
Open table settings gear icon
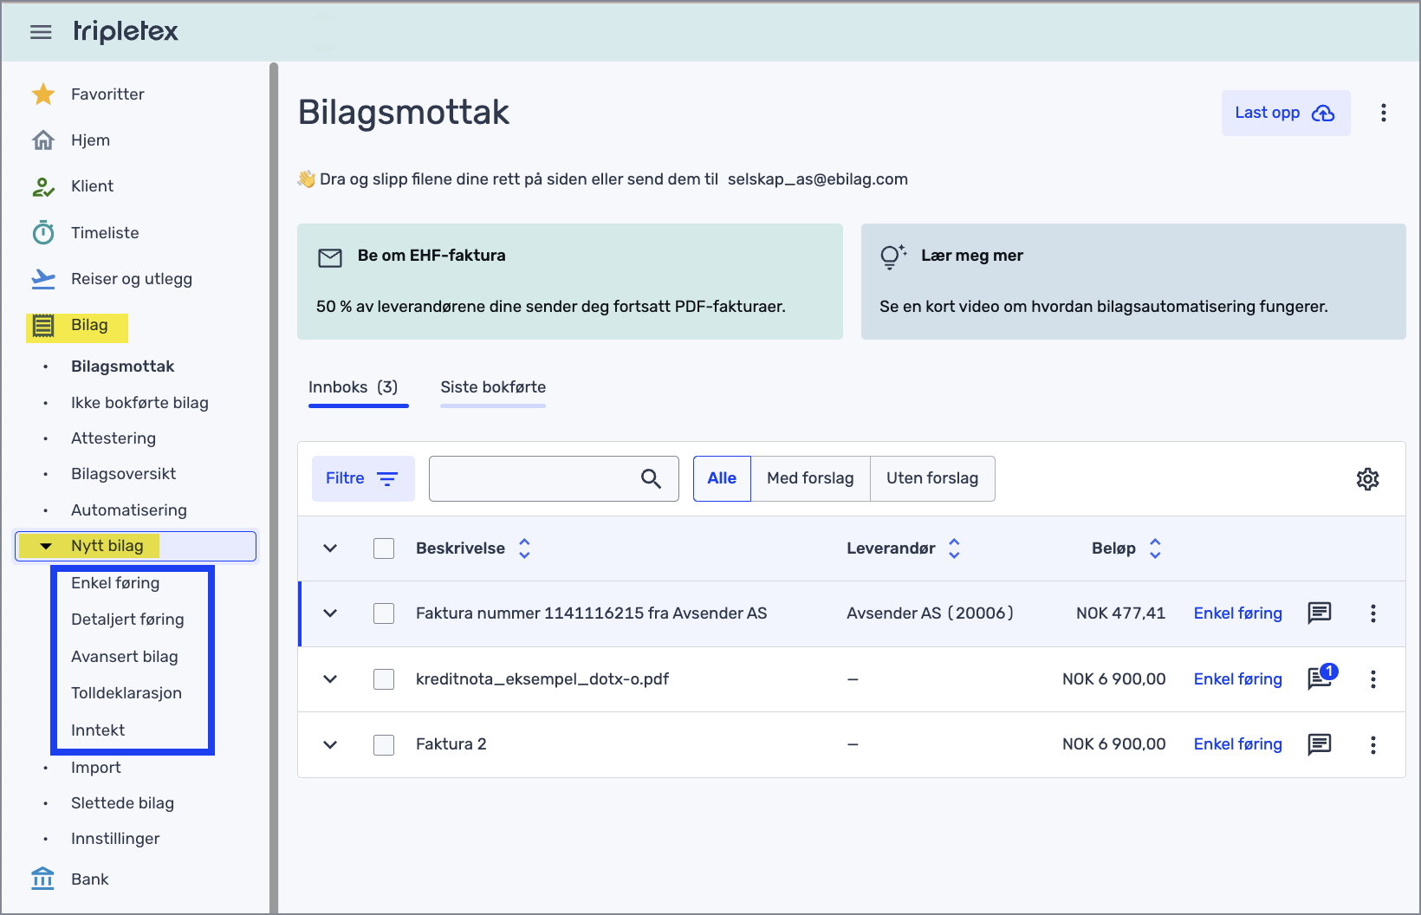tap(1367, 479)
